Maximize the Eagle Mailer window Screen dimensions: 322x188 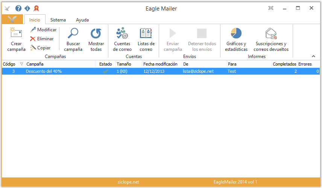(x=298, y=8)
